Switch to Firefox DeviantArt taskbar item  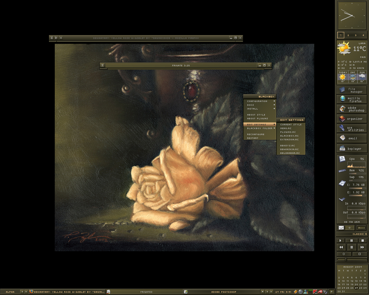(67, 292)
